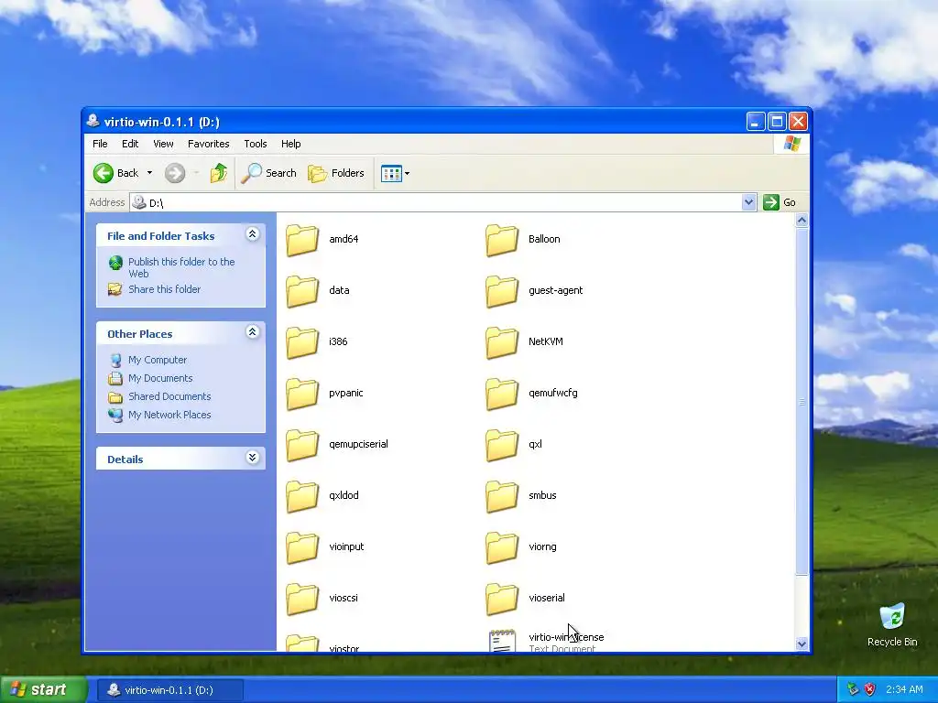
Task: Click the Safely Remove Hardware tray icon
Action: point(853,690)
